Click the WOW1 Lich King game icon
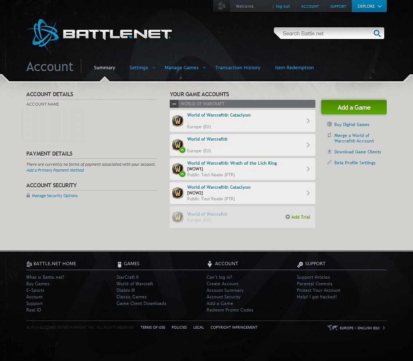The height and width of the screenshot is (361, 413). (178, 169)
